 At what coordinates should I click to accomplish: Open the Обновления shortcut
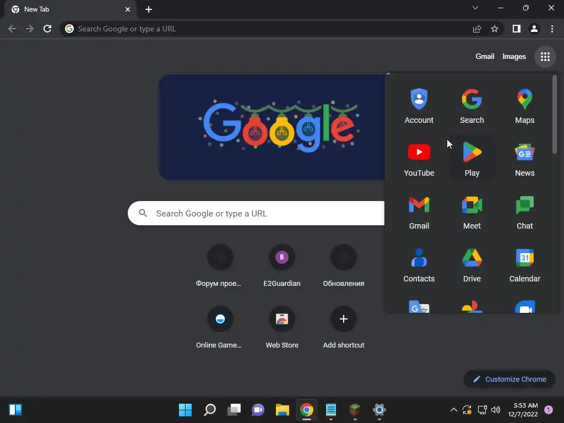(344, 267)
